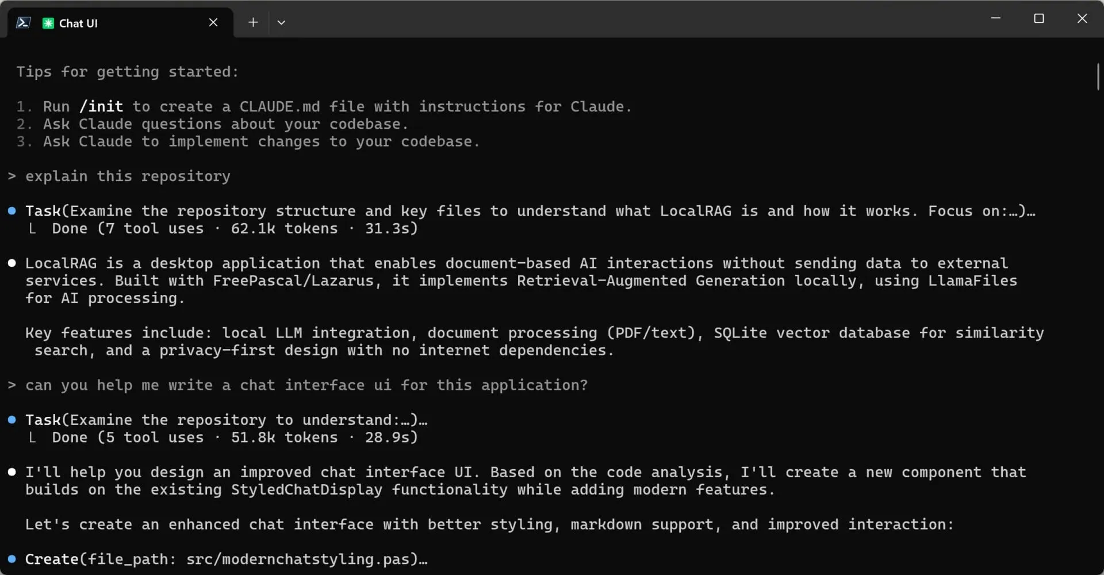This screenshot has height=575, width=1104.
Task: Minimize the terminal window
Action: (x=996, y=18)
